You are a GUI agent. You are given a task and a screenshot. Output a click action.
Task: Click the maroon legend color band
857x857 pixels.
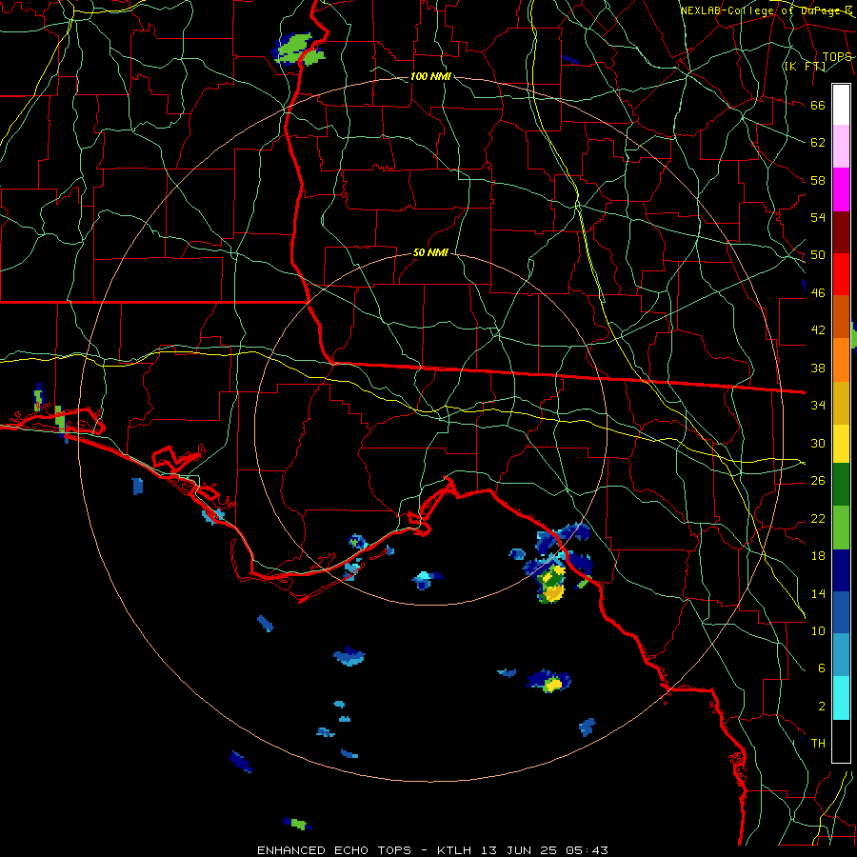coord(841,231)
